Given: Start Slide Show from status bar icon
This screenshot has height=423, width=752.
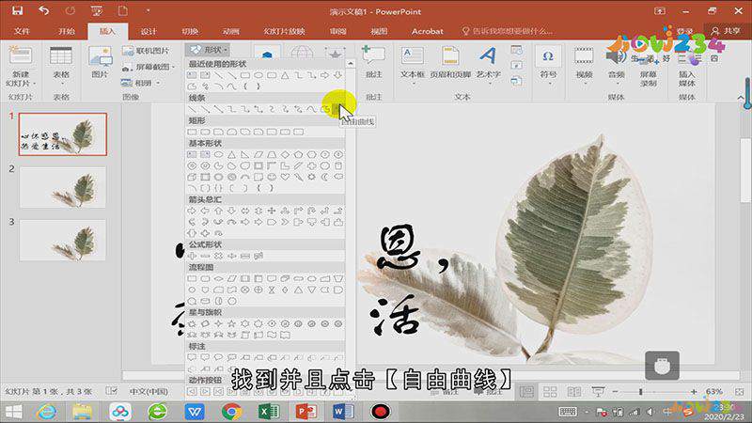Looking at the screenshot, I should coord(598,392).
